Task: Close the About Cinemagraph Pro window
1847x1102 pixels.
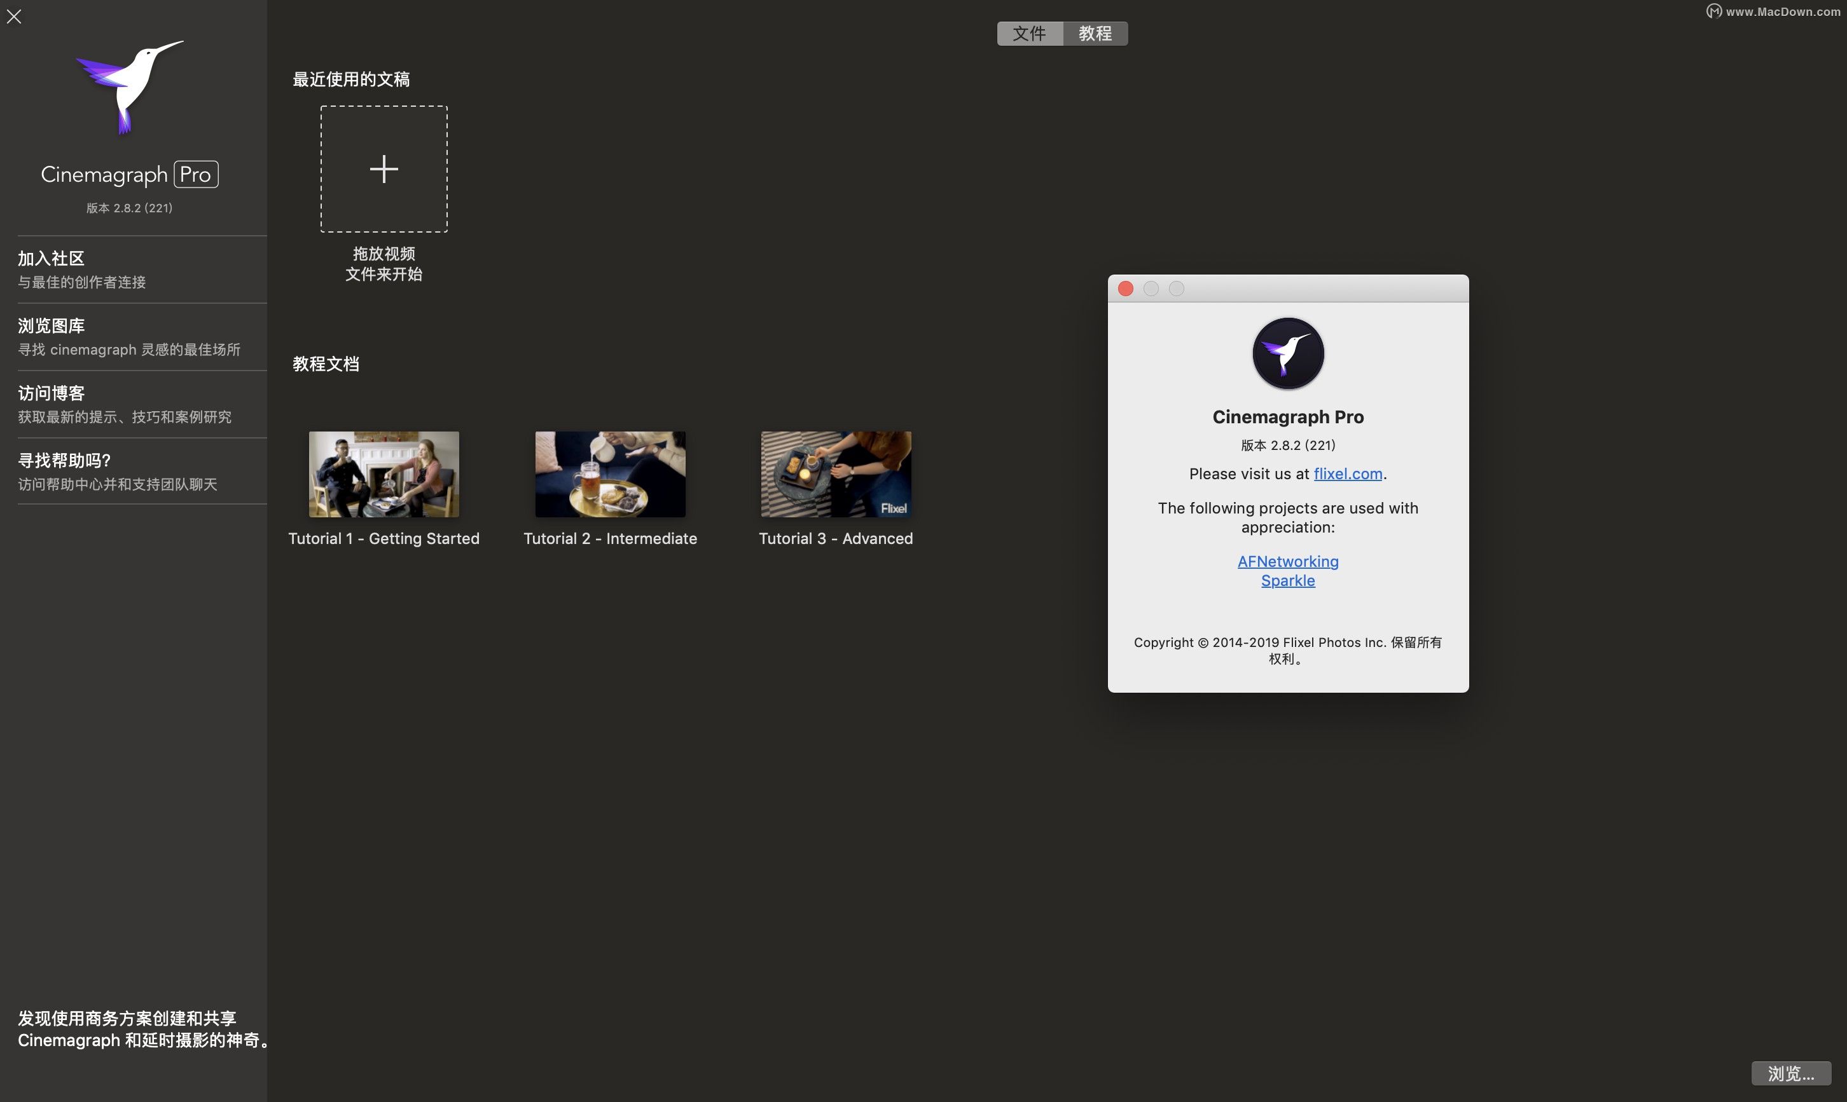Action: (1126, 289)
